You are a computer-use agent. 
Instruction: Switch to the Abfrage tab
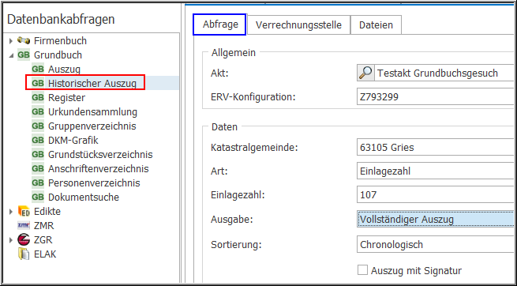220,24
